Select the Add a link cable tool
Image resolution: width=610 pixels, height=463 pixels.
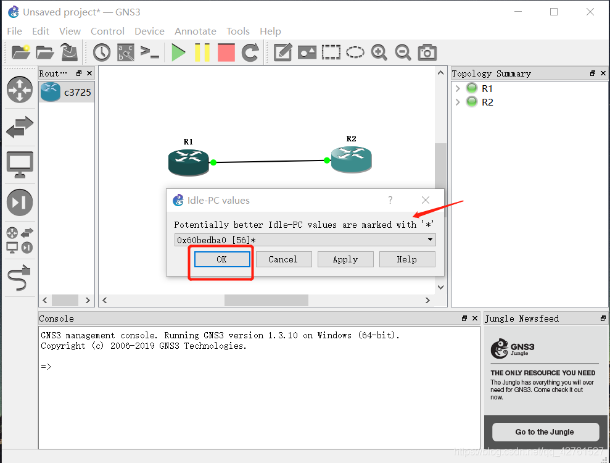pyautogui.click(x=19, y=277)
